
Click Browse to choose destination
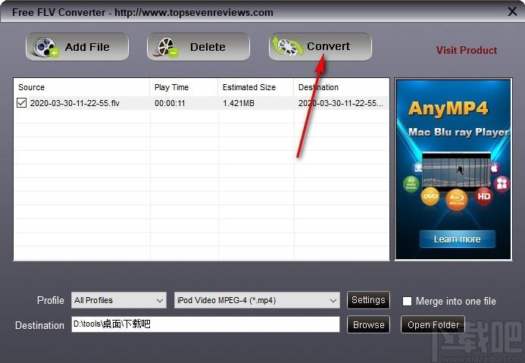[368, 324]
